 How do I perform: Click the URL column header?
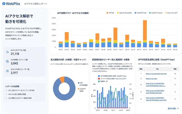click(x=157, y=69)
